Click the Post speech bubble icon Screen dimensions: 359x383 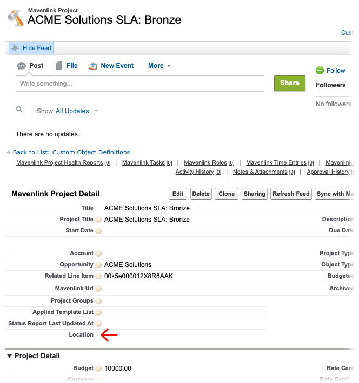click(x=22, y=66)
